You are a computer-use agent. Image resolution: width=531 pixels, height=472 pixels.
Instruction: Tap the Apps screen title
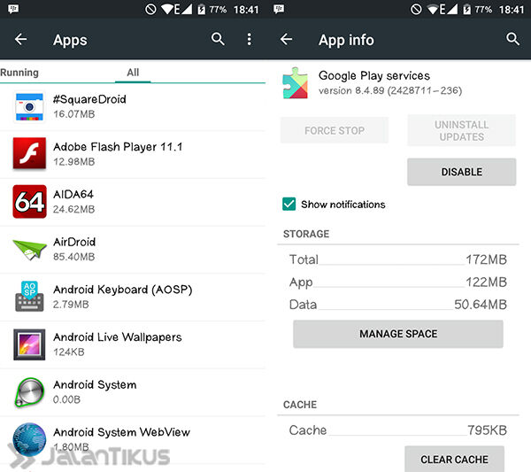(70, 40)
